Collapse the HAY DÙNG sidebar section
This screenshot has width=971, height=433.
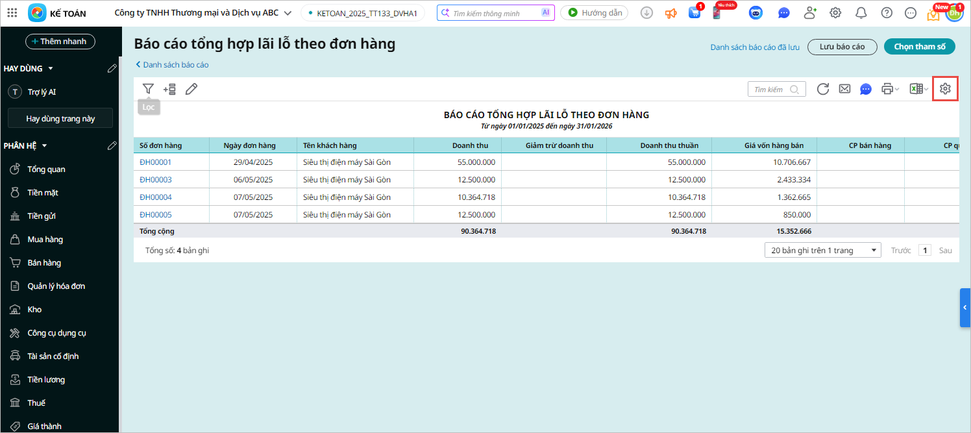coord(51,68)
